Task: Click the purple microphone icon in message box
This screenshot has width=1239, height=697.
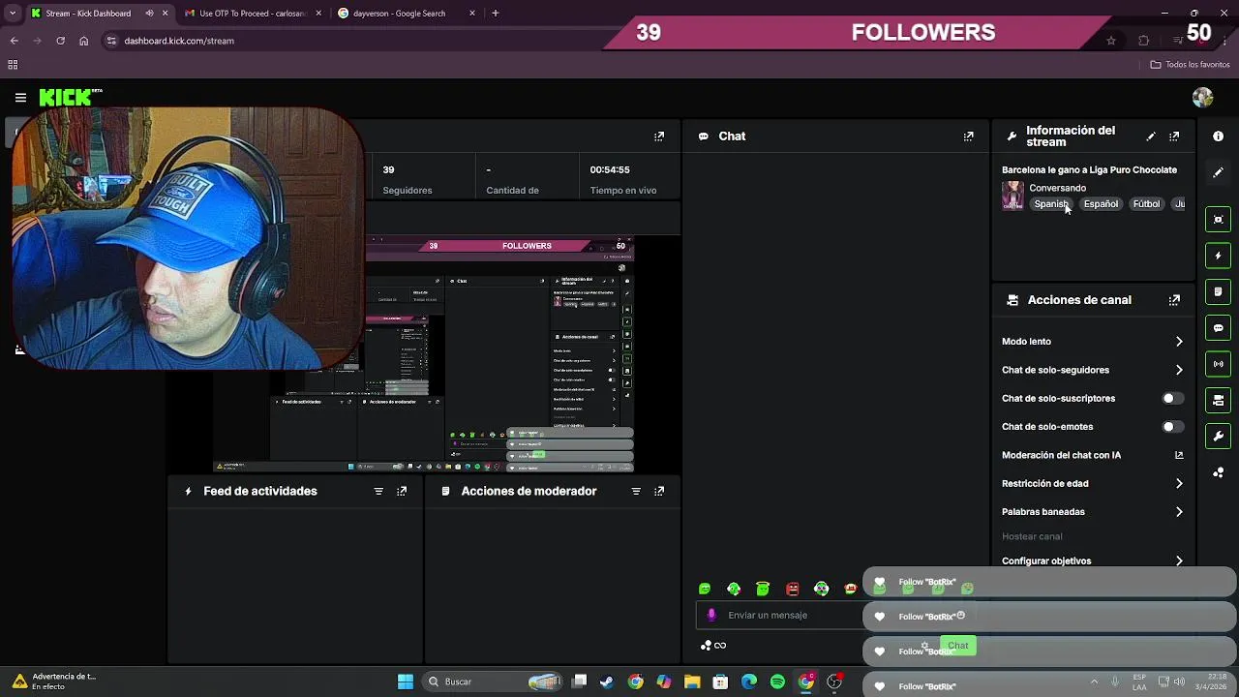Action: point(711,615)
